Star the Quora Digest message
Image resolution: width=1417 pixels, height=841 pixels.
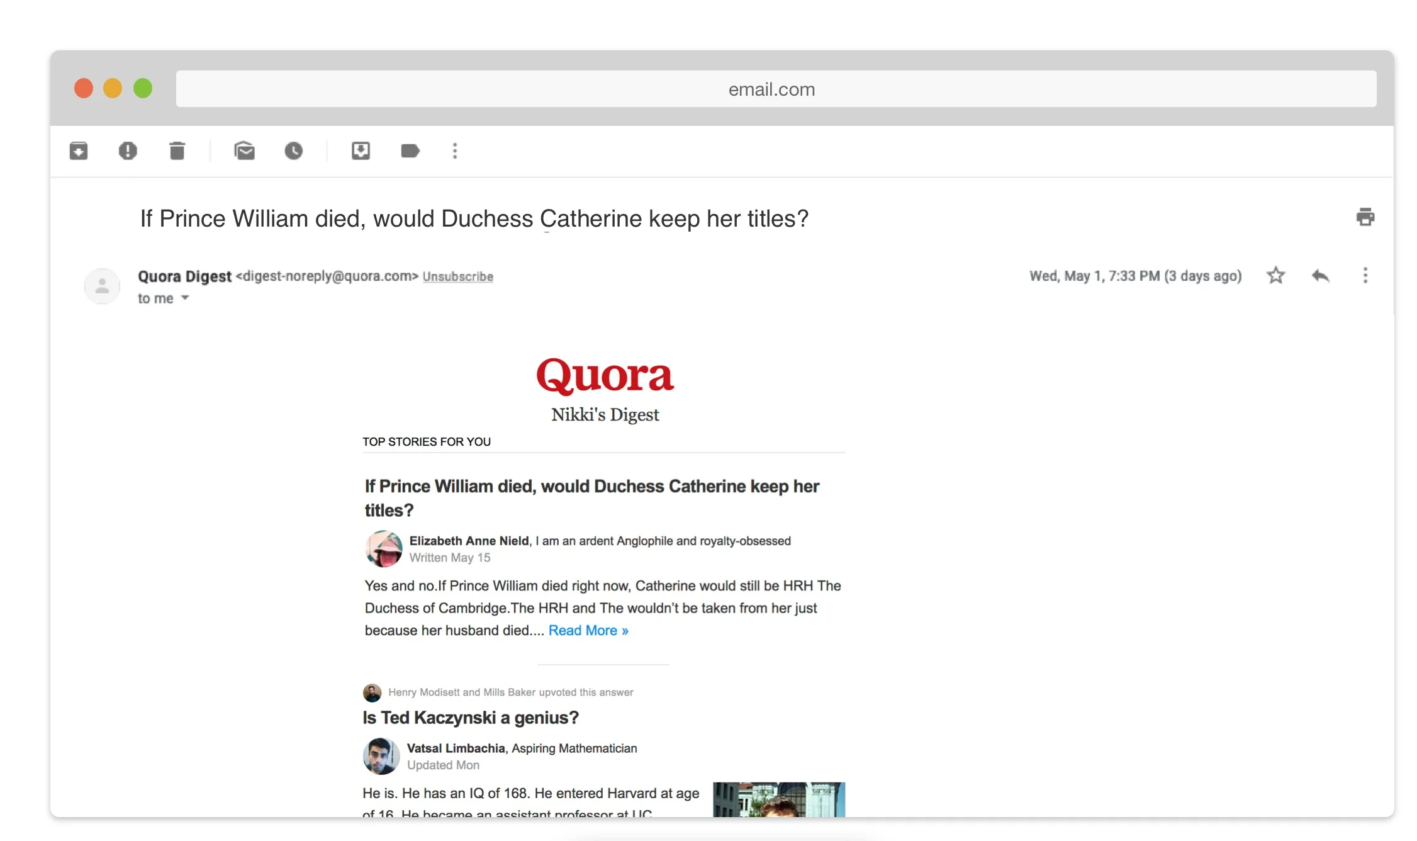tap(1276, 275)
